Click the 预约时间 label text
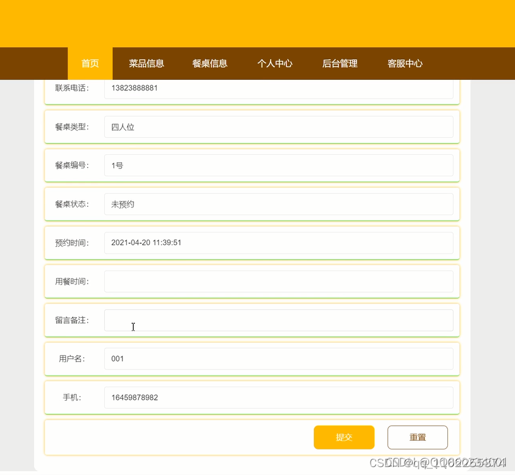 pyautogui.click(x=72, y=243)
